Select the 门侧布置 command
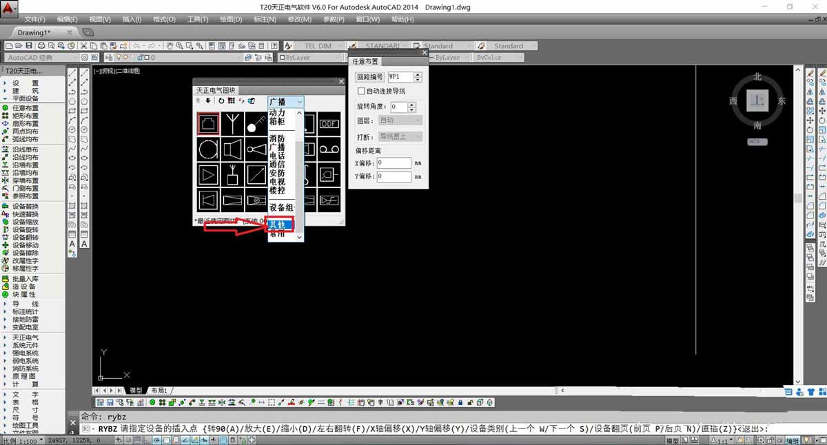The image size is (827, 445). coord(25,188)
